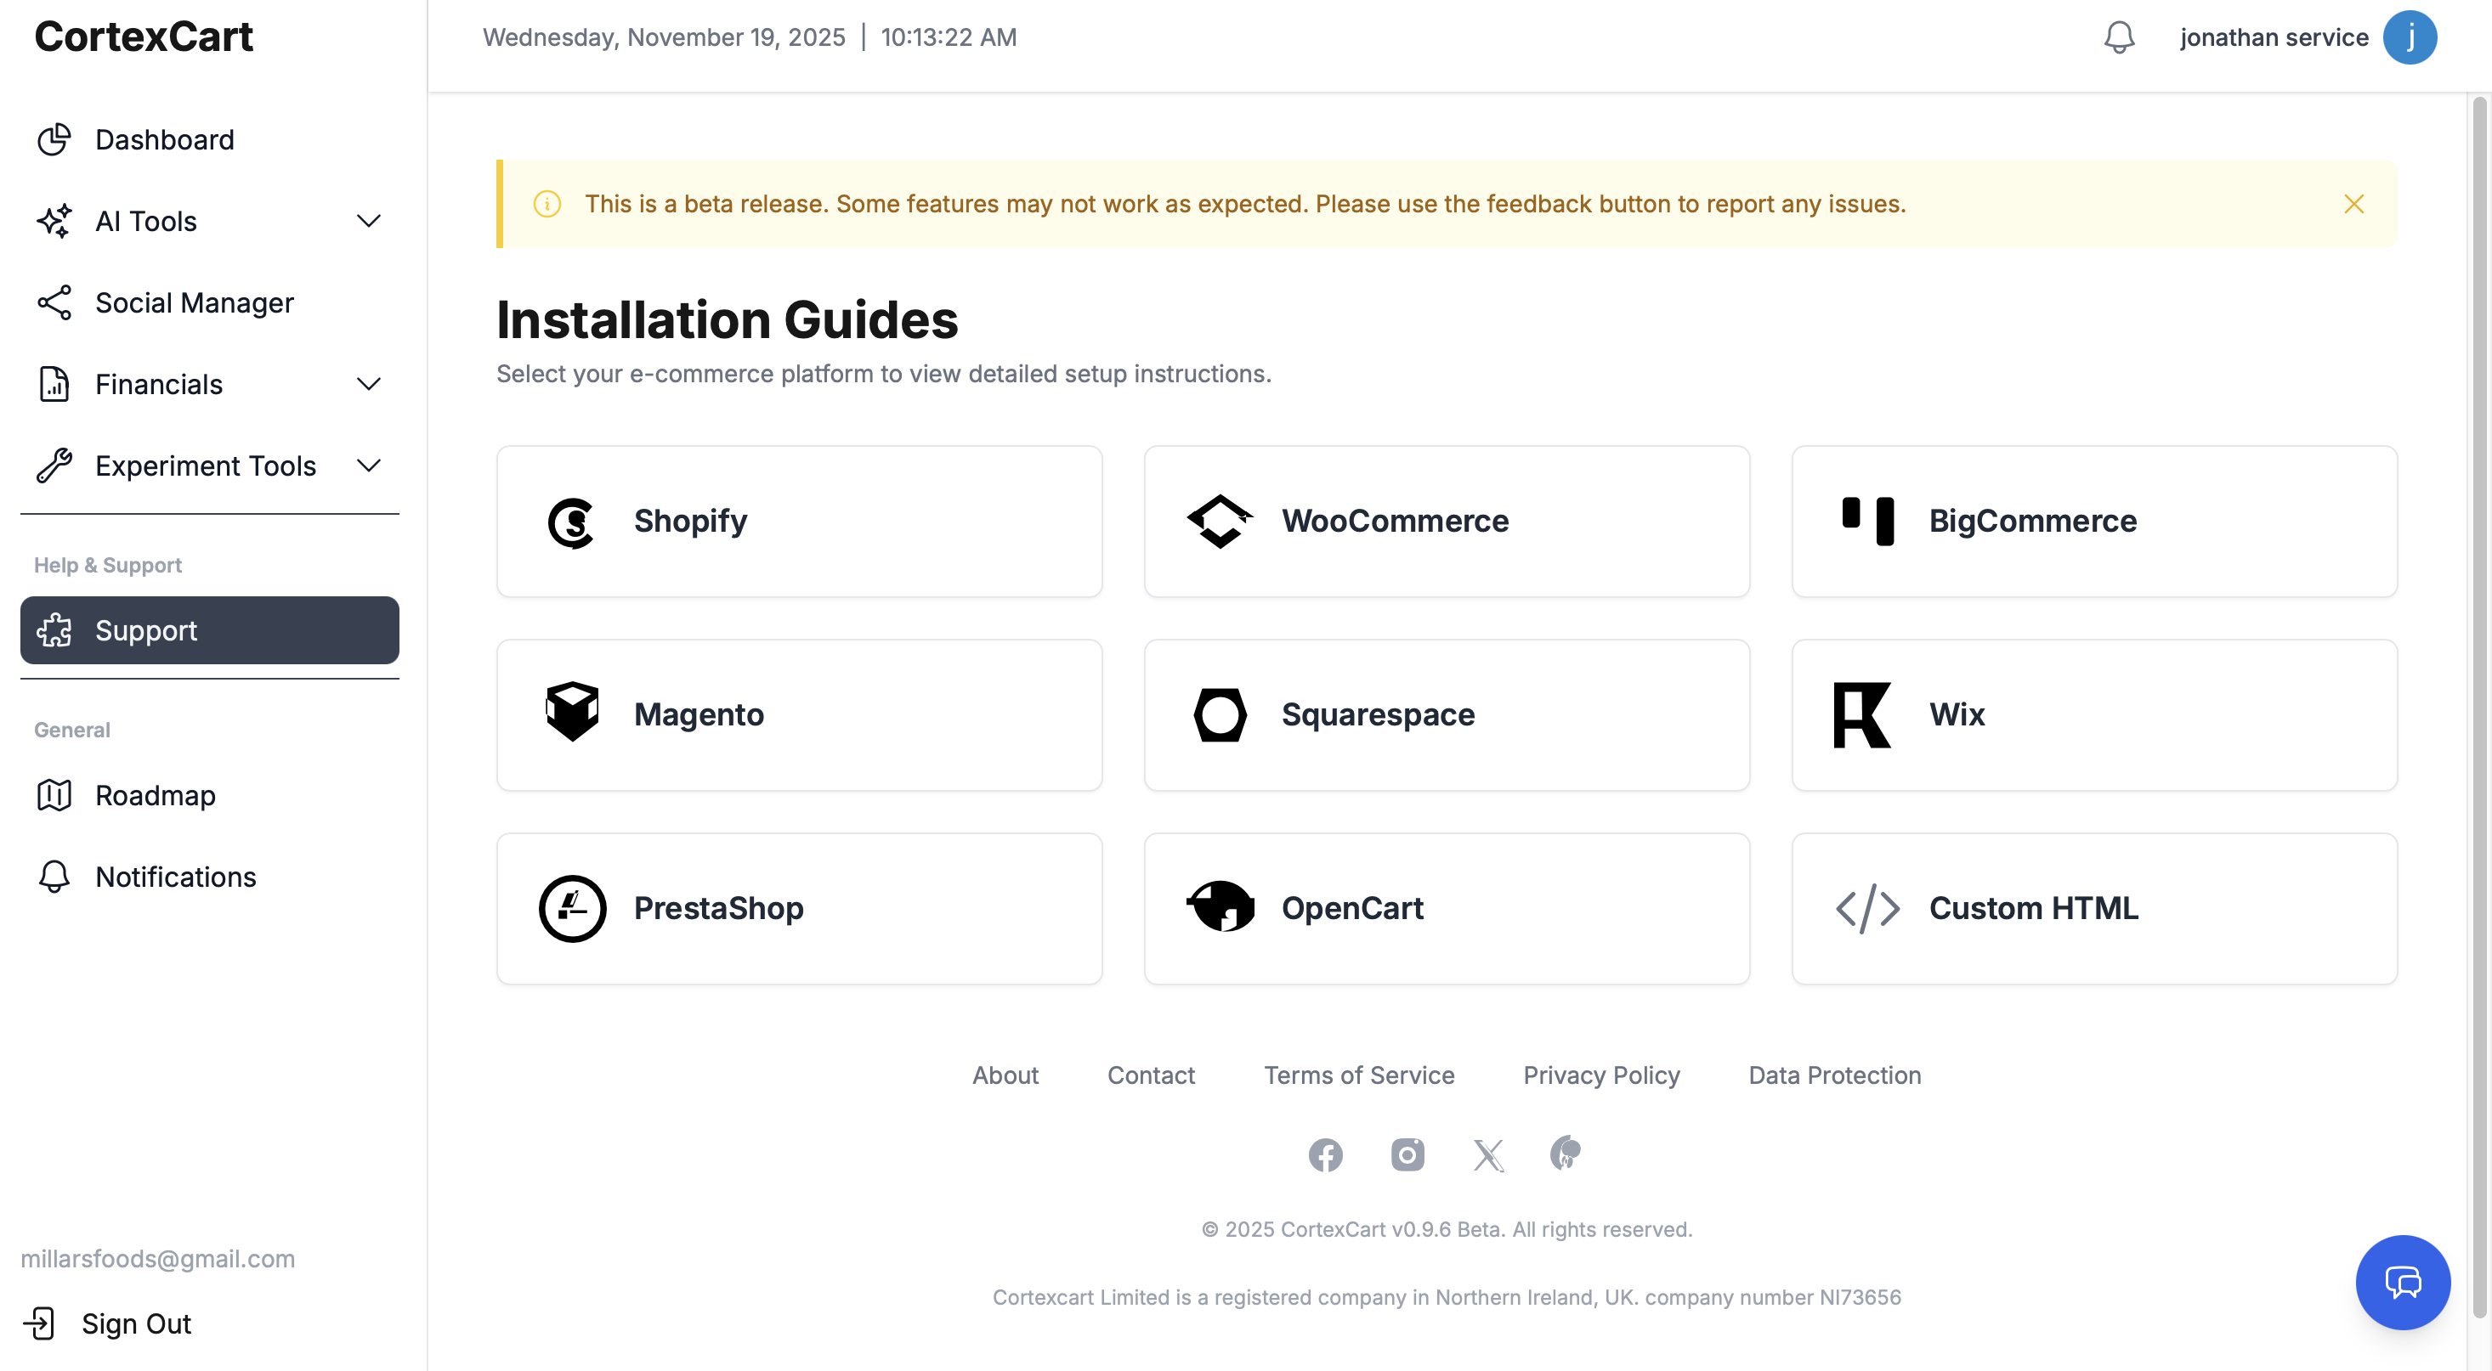
Task: Click the Sign Out button
Action: (x=134, y=1323)
